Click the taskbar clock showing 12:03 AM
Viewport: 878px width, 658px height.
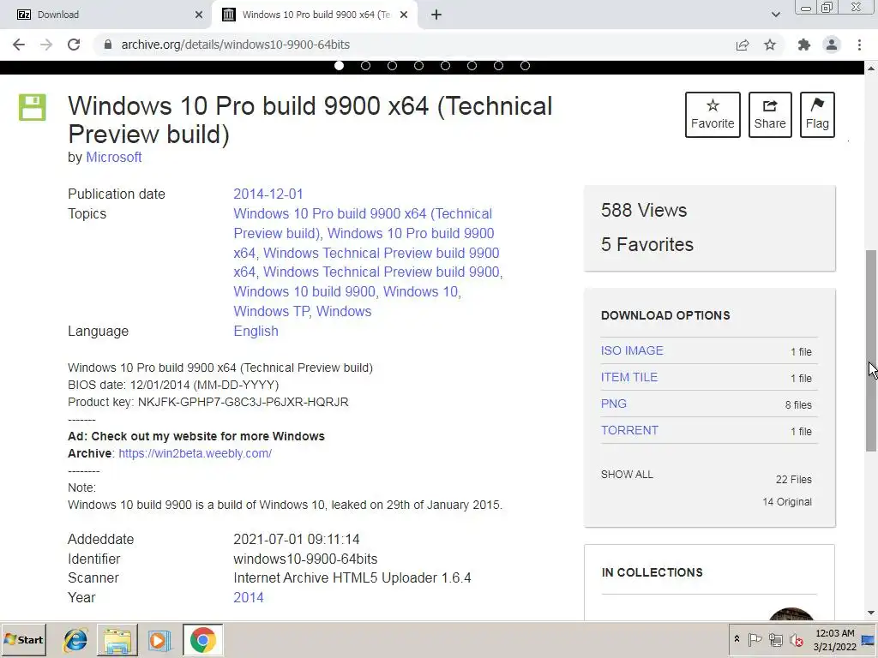835,639
